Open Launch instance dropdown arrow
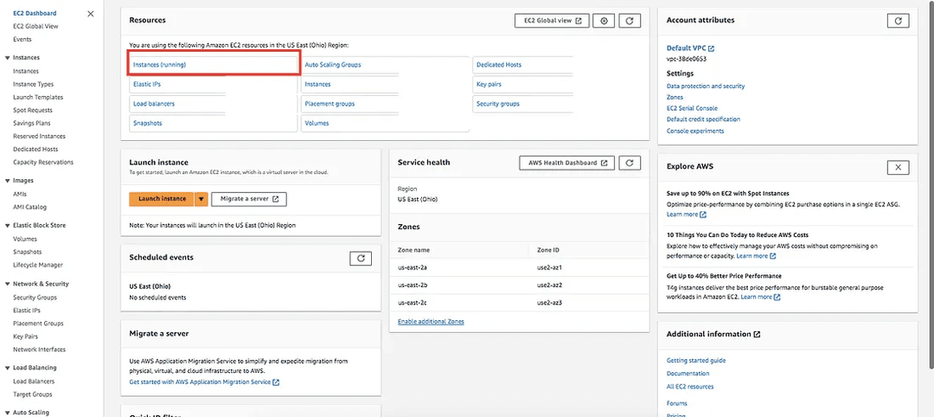This screenshot has height=417, width=934. 202,199
